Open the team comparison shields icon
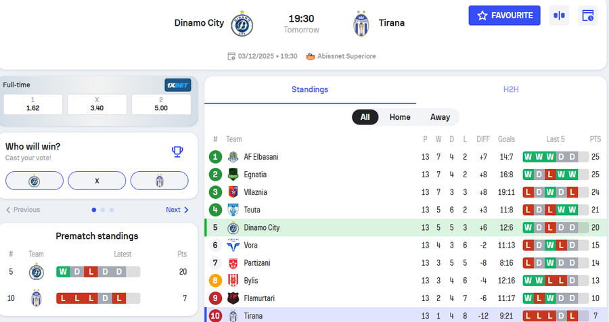The height and width of the screenshot is (322, 609). [559, 16]
